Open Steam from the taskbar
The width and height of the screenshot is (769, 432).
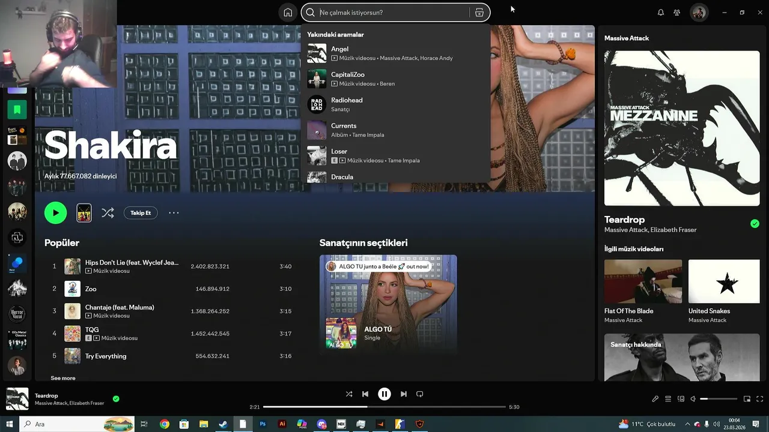pyautogui.click(x=223, y=424)
